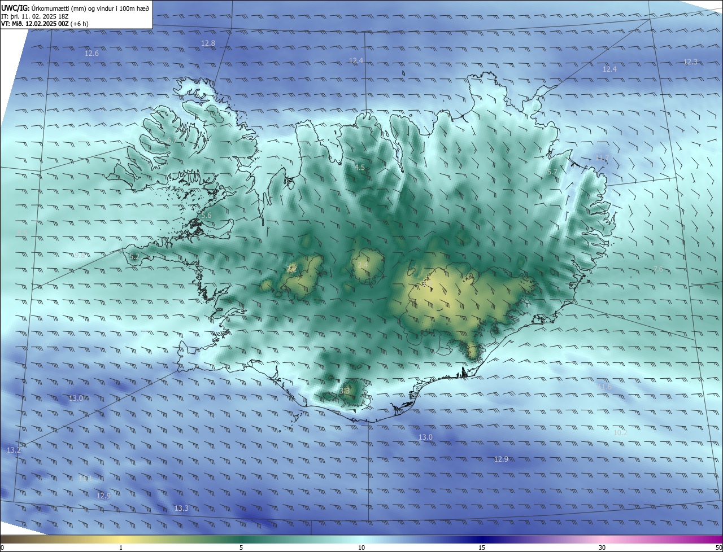Click the 5.7 value in northeast Iceland
This screenshot has width=723, height=552.
coord(552,172)
